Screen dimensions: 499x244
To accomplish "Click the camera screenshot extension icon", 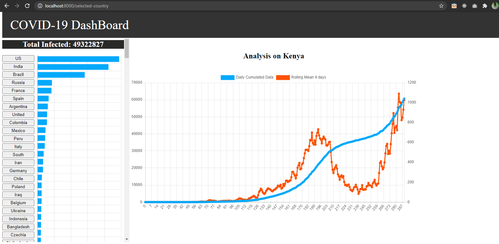I will tap(475, 5).
